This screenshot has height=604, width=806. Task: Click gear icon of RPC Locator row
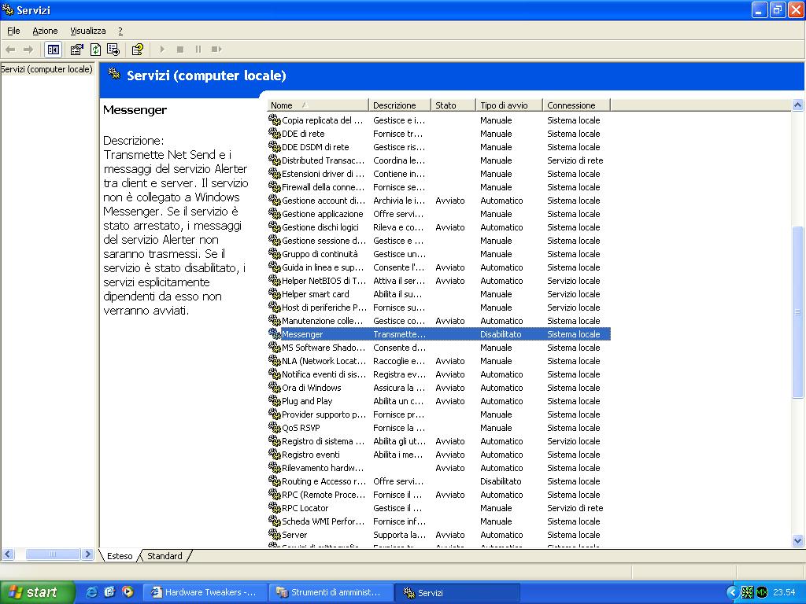pos(275,507)
